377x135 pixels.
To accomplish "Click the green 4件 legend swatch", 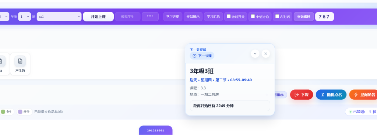I will click(x=3, y=112).
